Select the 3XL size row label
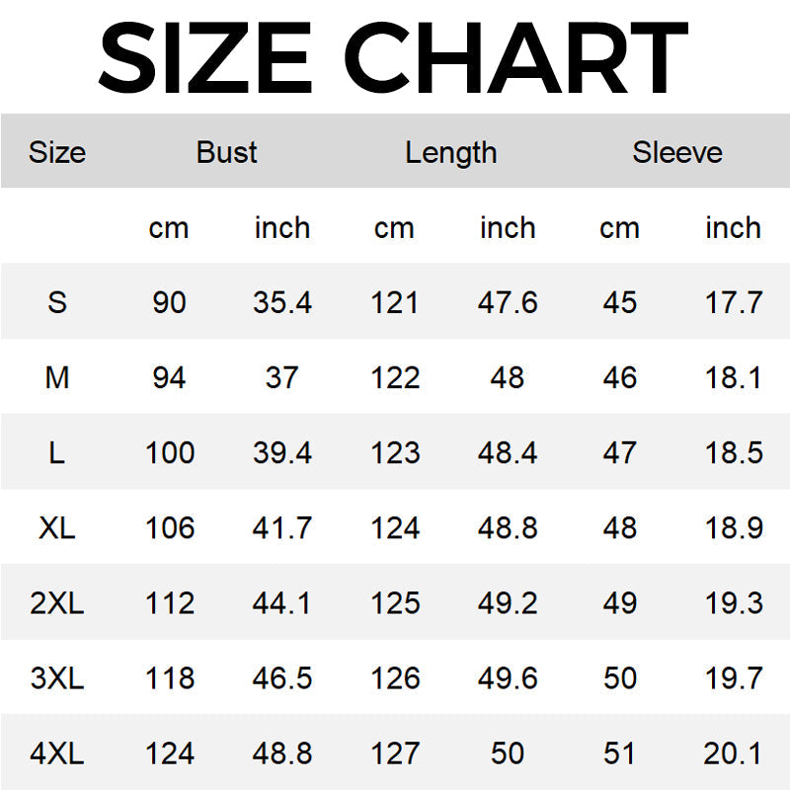Viewport: 790px width, 790px height. pos(57,678)
